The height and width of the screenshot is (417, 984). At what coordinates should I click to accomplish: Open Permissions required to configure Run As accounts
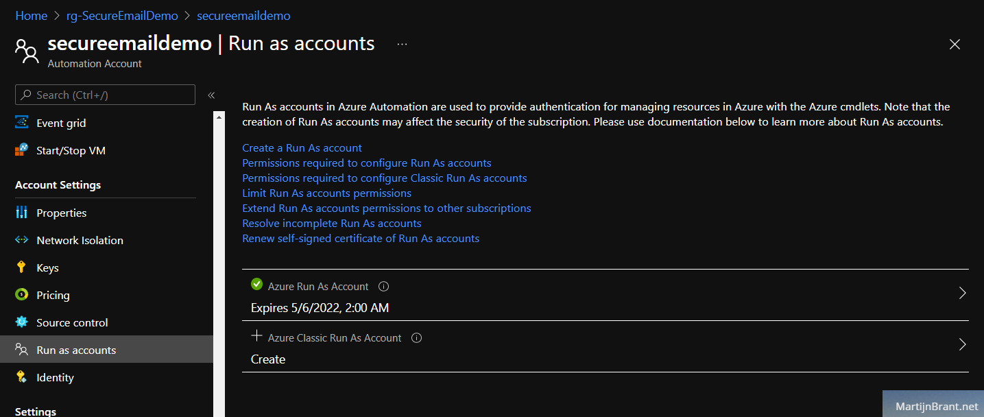(367, 163)
